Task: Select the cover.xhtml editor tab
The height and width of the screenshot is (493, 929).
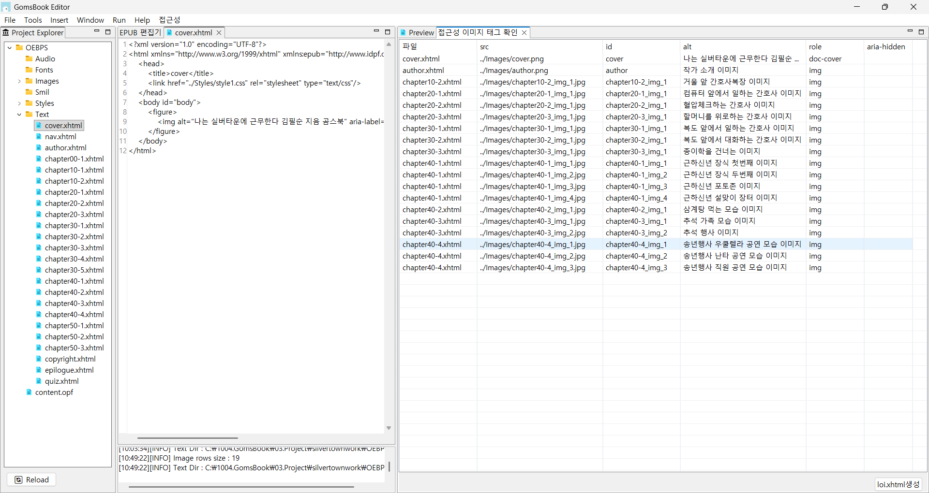Action: pyautogui.click(x=194, y=32)
